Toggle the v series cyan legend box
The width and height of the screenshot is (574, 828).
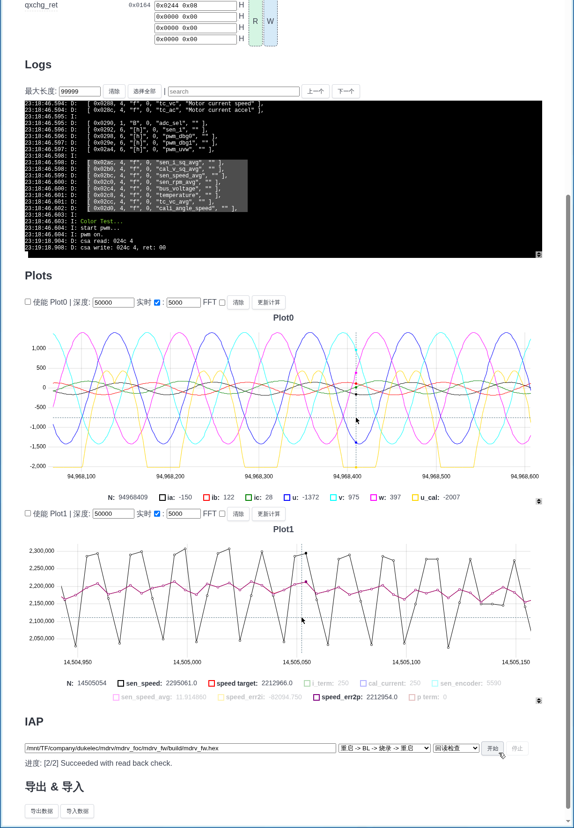coord(333,498)
